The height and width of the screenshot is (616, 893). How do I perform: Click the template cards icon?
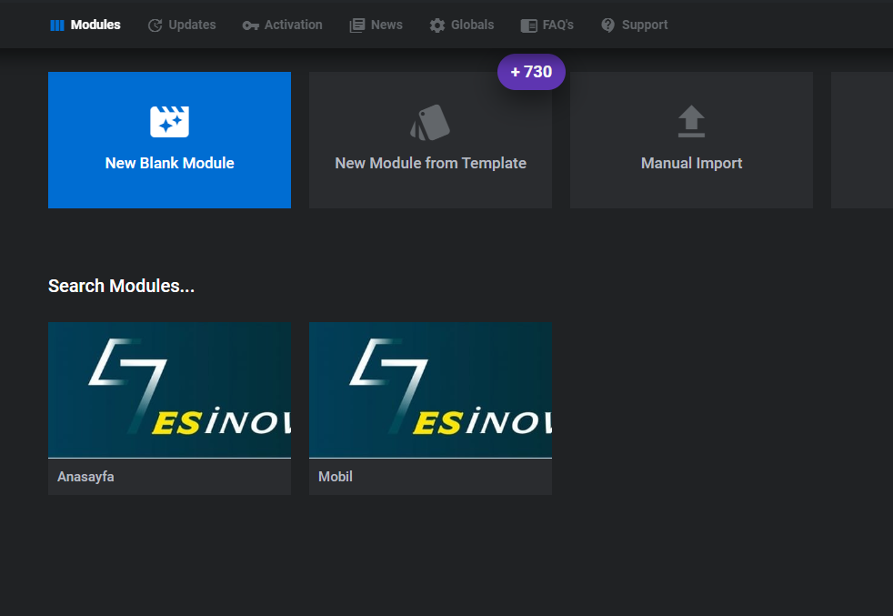(430, 122)
